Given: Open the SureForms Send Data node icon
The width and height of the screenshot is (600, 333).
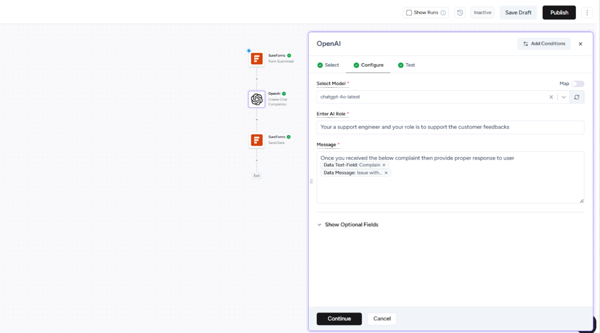Looking at the screenshot, I should [x=257, y=140].
